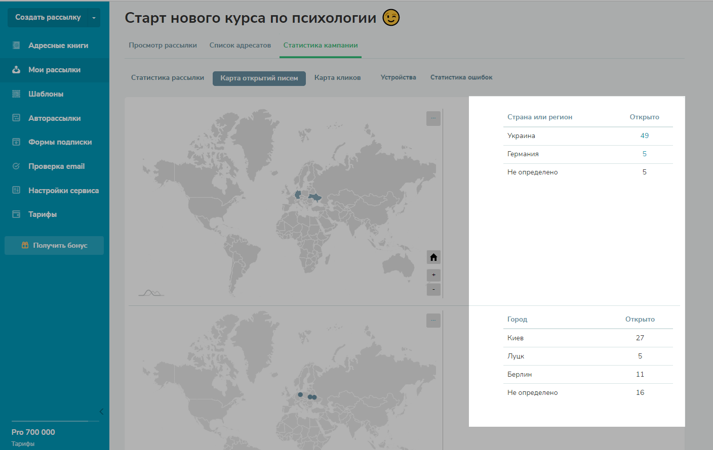Image resolution: width=713 pixels, height=450 pixels.
Task: Click the Украина open count 49 link
Action: (644, 136)
